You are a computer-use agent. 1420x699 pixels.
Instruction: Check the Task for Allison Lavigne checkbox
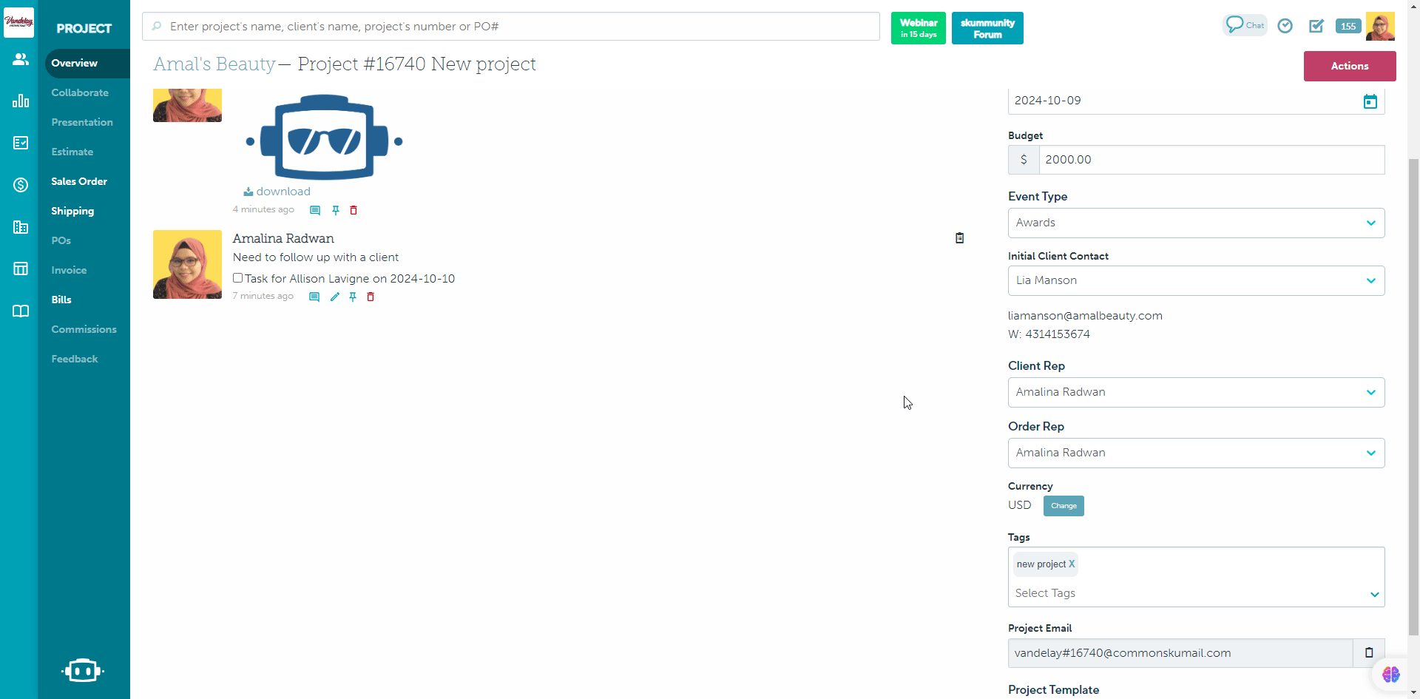tap(237, 277)
